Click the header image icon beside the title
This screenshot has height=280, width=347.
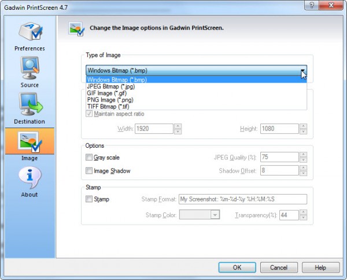[x=76, y=28]
